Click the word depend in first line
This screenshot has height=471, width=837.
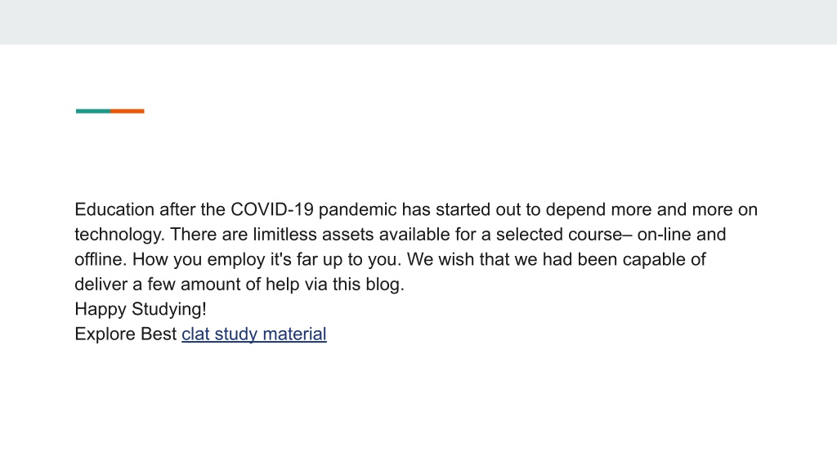(575, 210)
